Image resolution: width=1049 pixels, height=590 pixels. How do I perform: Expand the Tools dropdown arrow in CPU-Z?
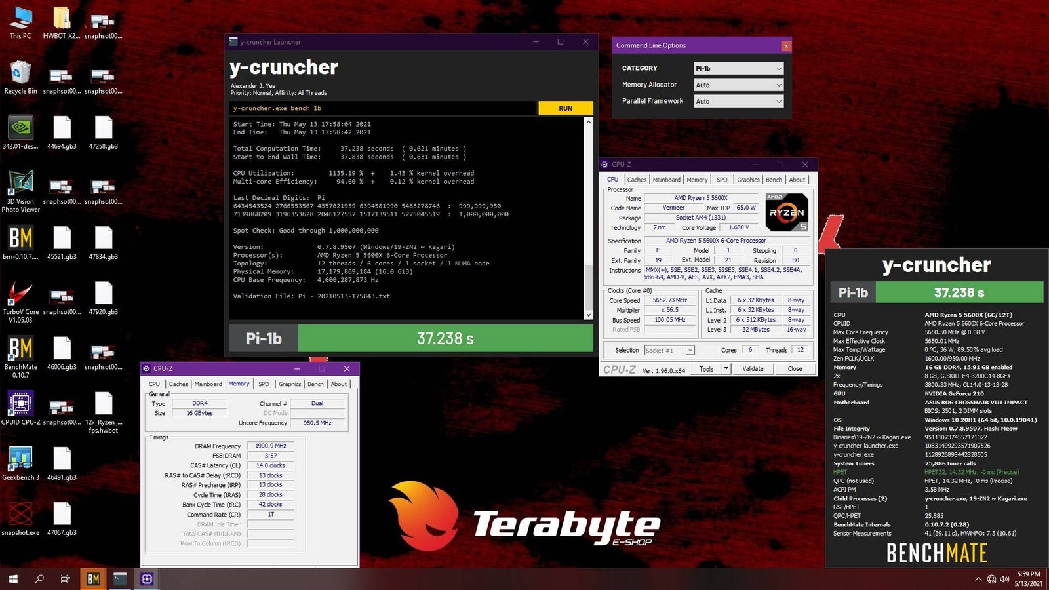[x=726, y=369]
